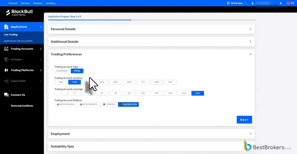This screenshot has height=154, width=297.
Task: Open the Research menu item
Action: click(38, 3)
